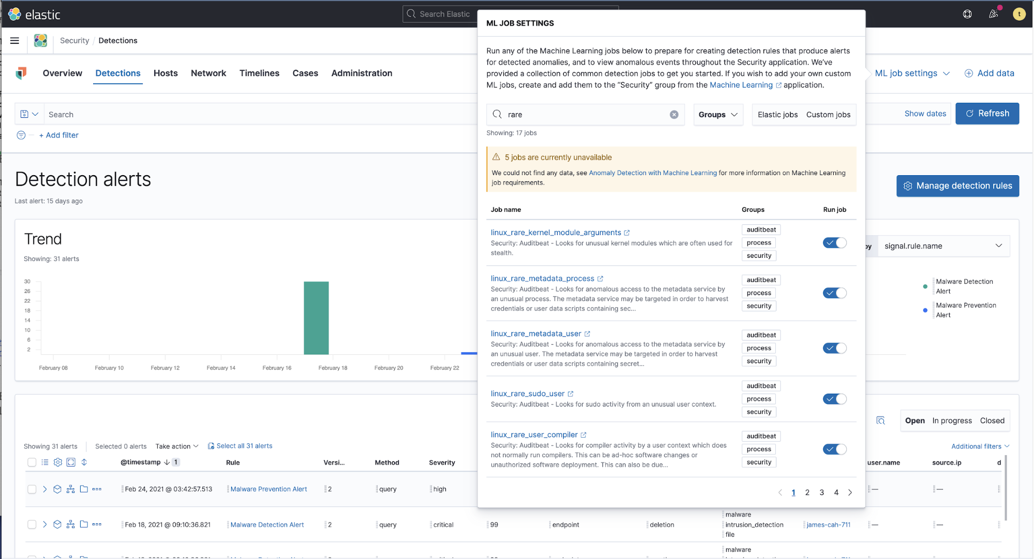The image size is (1034, 559).
Task: Click the Elastic logo in header
Action: point(35,14)
